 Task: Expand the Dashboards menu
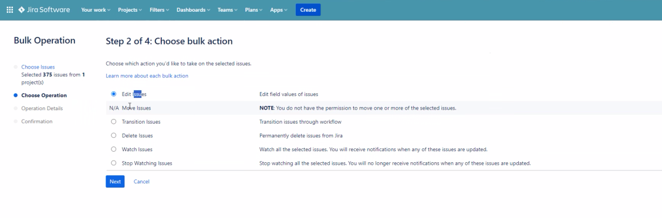tap(193, 10)
